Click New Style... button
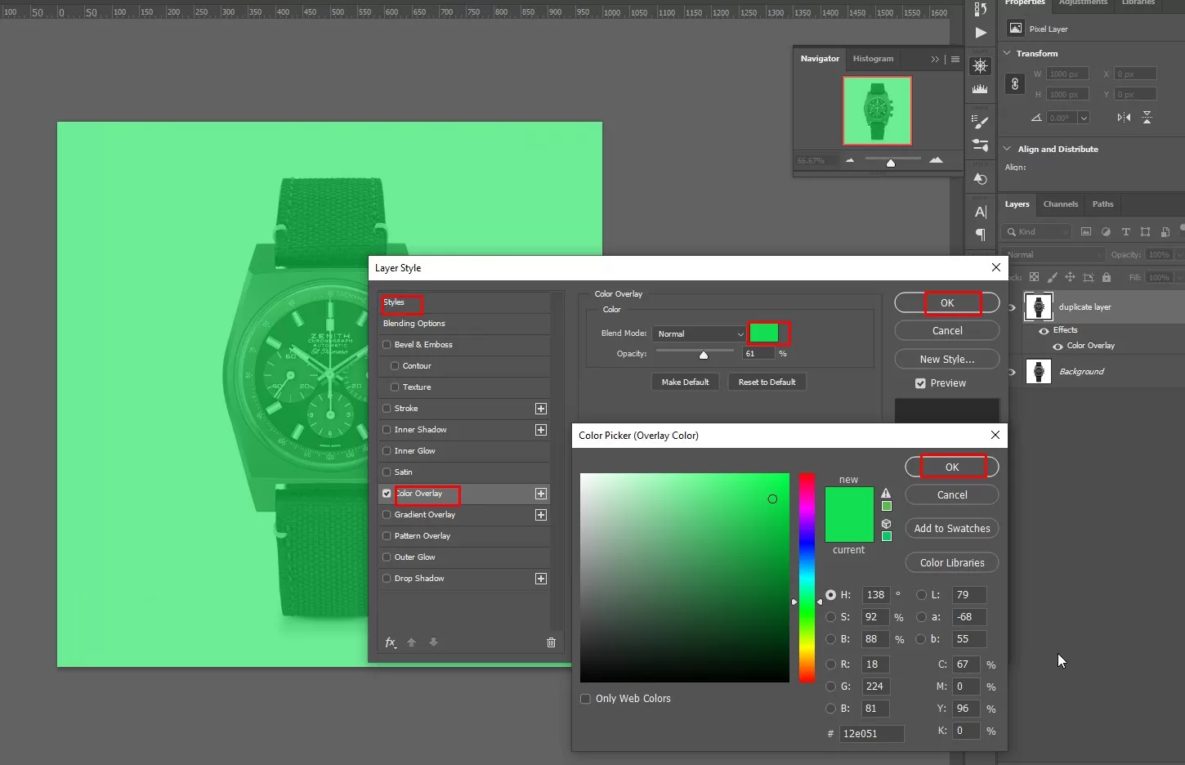 click(947, 360)
